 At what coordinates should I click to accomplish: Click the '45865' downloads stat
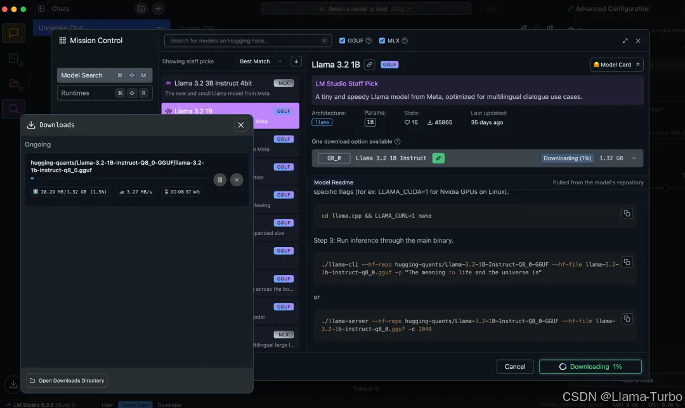(x=440, y=123)
